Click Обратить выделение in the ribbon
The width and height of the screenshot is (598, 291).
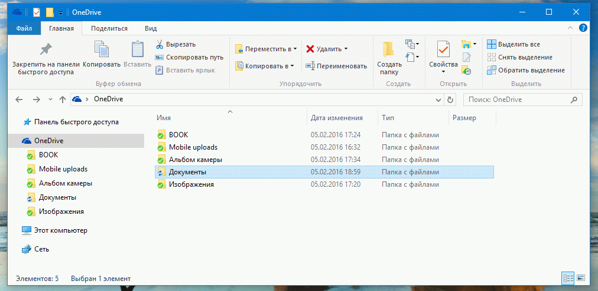pyautogui.click(x=525, y=70)
